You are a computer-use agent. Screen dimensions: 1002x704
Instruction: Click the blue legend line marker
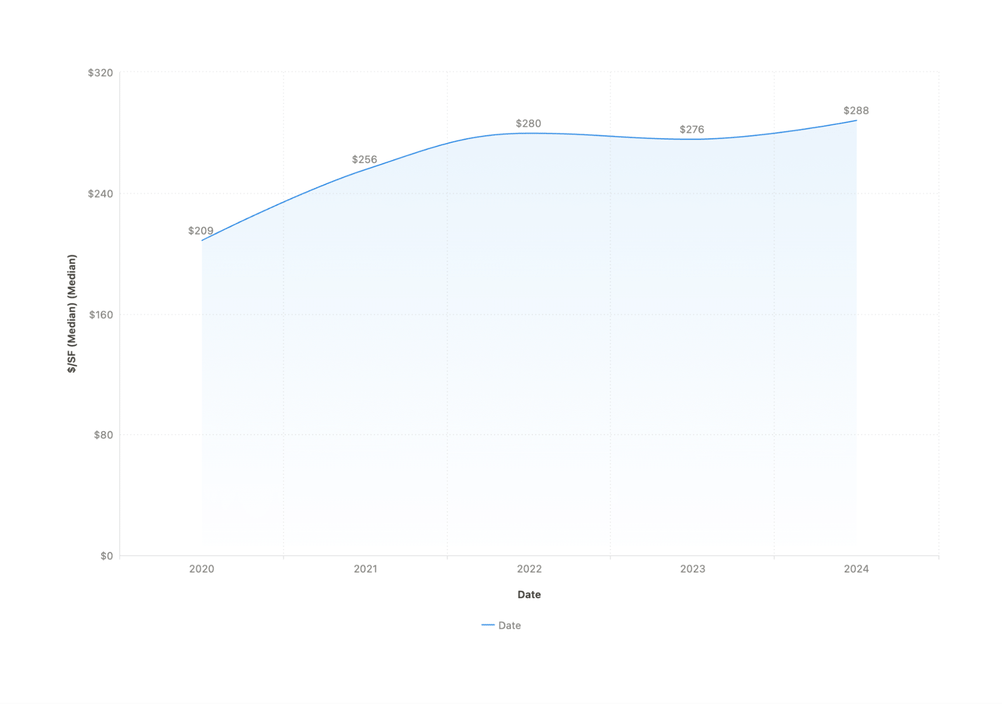488,625
